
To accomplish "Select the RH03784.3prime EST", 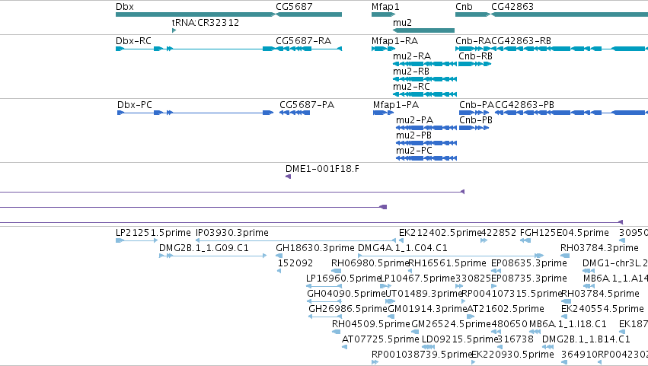I will [565, 256].
